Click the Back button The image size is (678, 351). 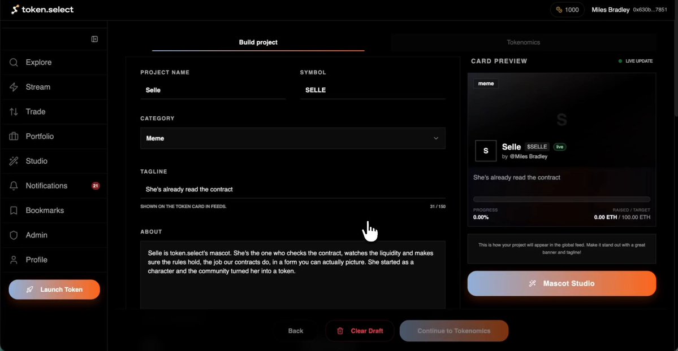click(x=296, y=331)
